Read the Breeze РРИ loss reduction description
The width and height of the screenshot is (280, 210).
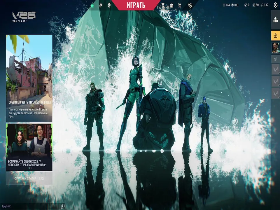point(28,113)
